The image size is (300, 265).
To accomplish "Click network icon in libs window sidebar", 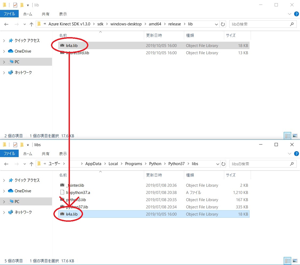I will tap(10, 212).
